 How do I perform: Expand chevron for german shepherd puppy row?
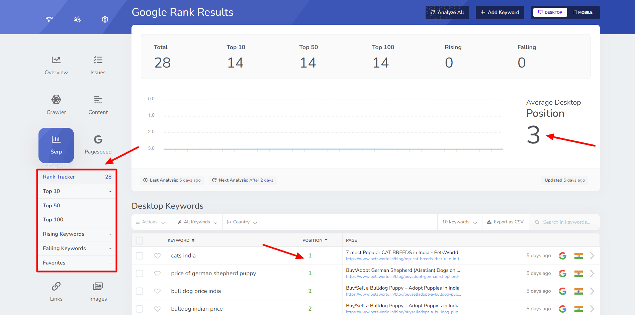(x=592, y=274)
